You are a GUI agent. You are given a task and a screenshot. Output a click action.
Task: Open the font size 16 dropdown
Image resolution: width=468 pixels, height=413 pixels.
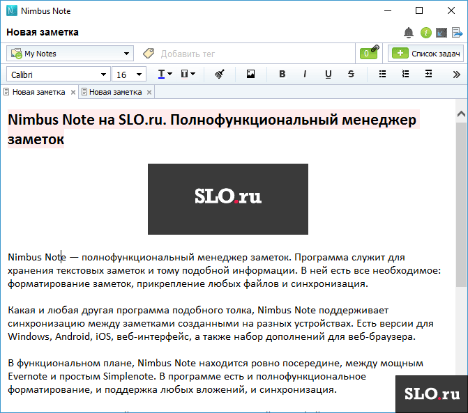tap(129, 75)
